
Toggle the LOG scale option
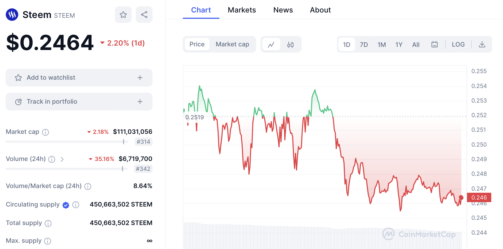click(x=458, y=45)
